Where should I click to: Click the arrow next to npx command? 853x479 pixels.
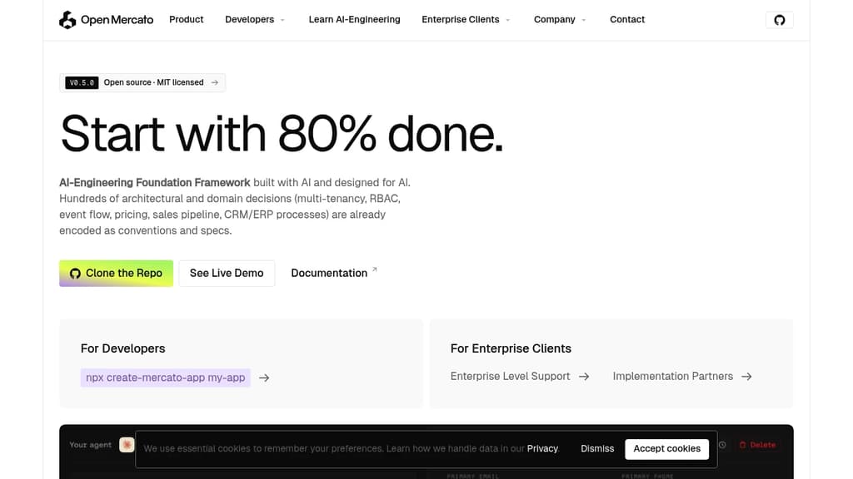click(x=264, y=378)
